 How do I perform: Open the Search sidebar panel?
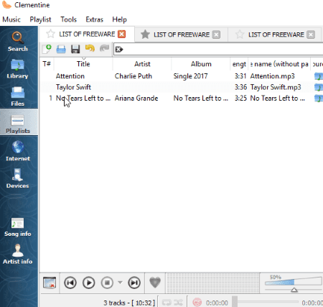click(18, 41)
